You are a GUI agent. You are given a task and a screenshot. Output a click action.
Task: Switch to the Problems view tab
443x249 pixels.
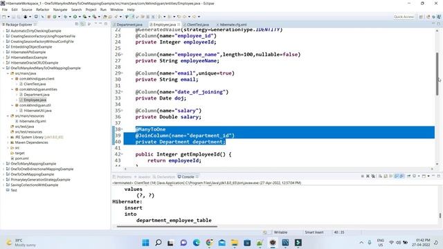123,177
